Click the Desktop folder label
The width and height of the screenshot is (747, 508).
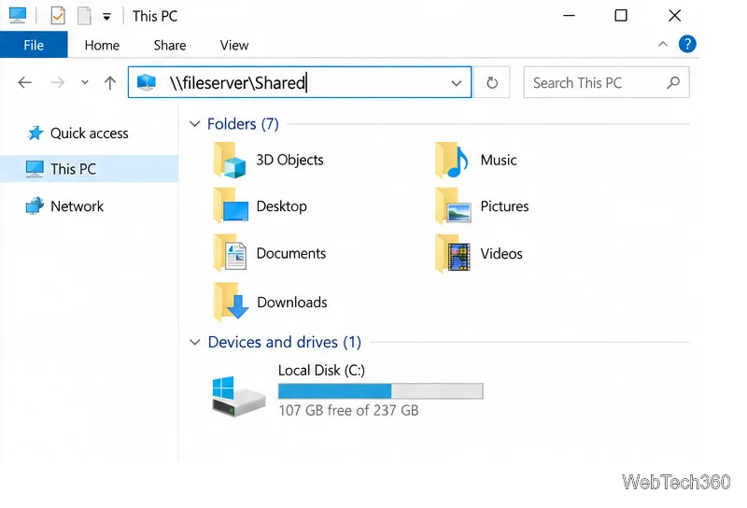[x=282, y=206]
